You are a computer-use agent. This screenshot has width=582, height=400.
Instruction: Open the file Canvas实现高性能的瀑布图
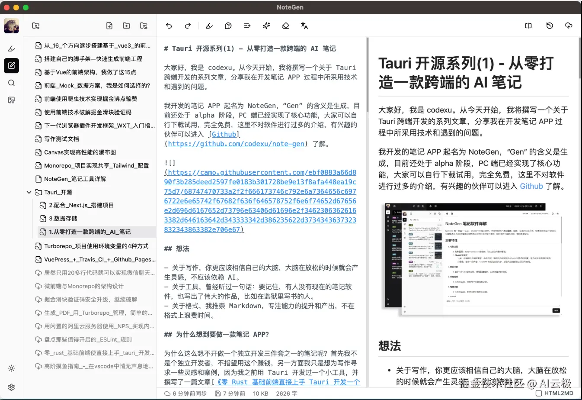[x=80, y=152]
